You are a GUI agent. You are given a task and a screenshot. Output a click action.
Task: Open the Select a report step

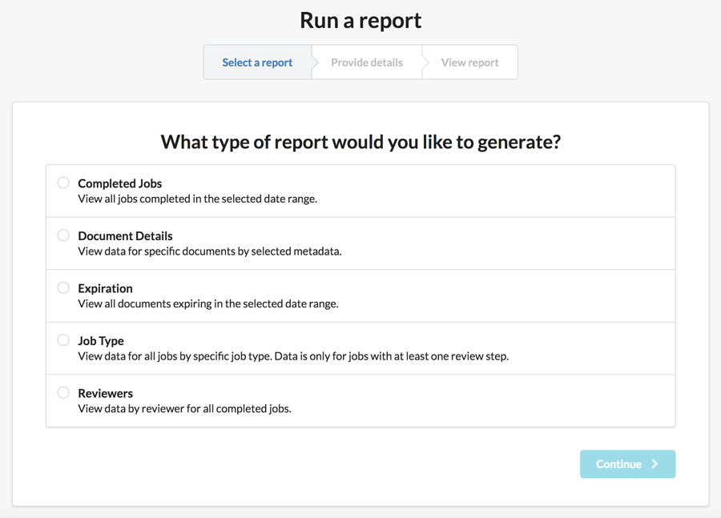tap(257, 62)
